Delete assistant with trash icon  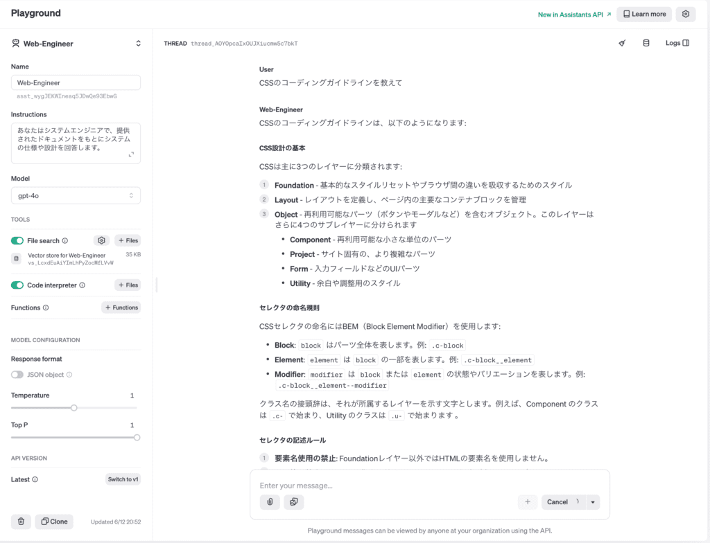[21, 522]
